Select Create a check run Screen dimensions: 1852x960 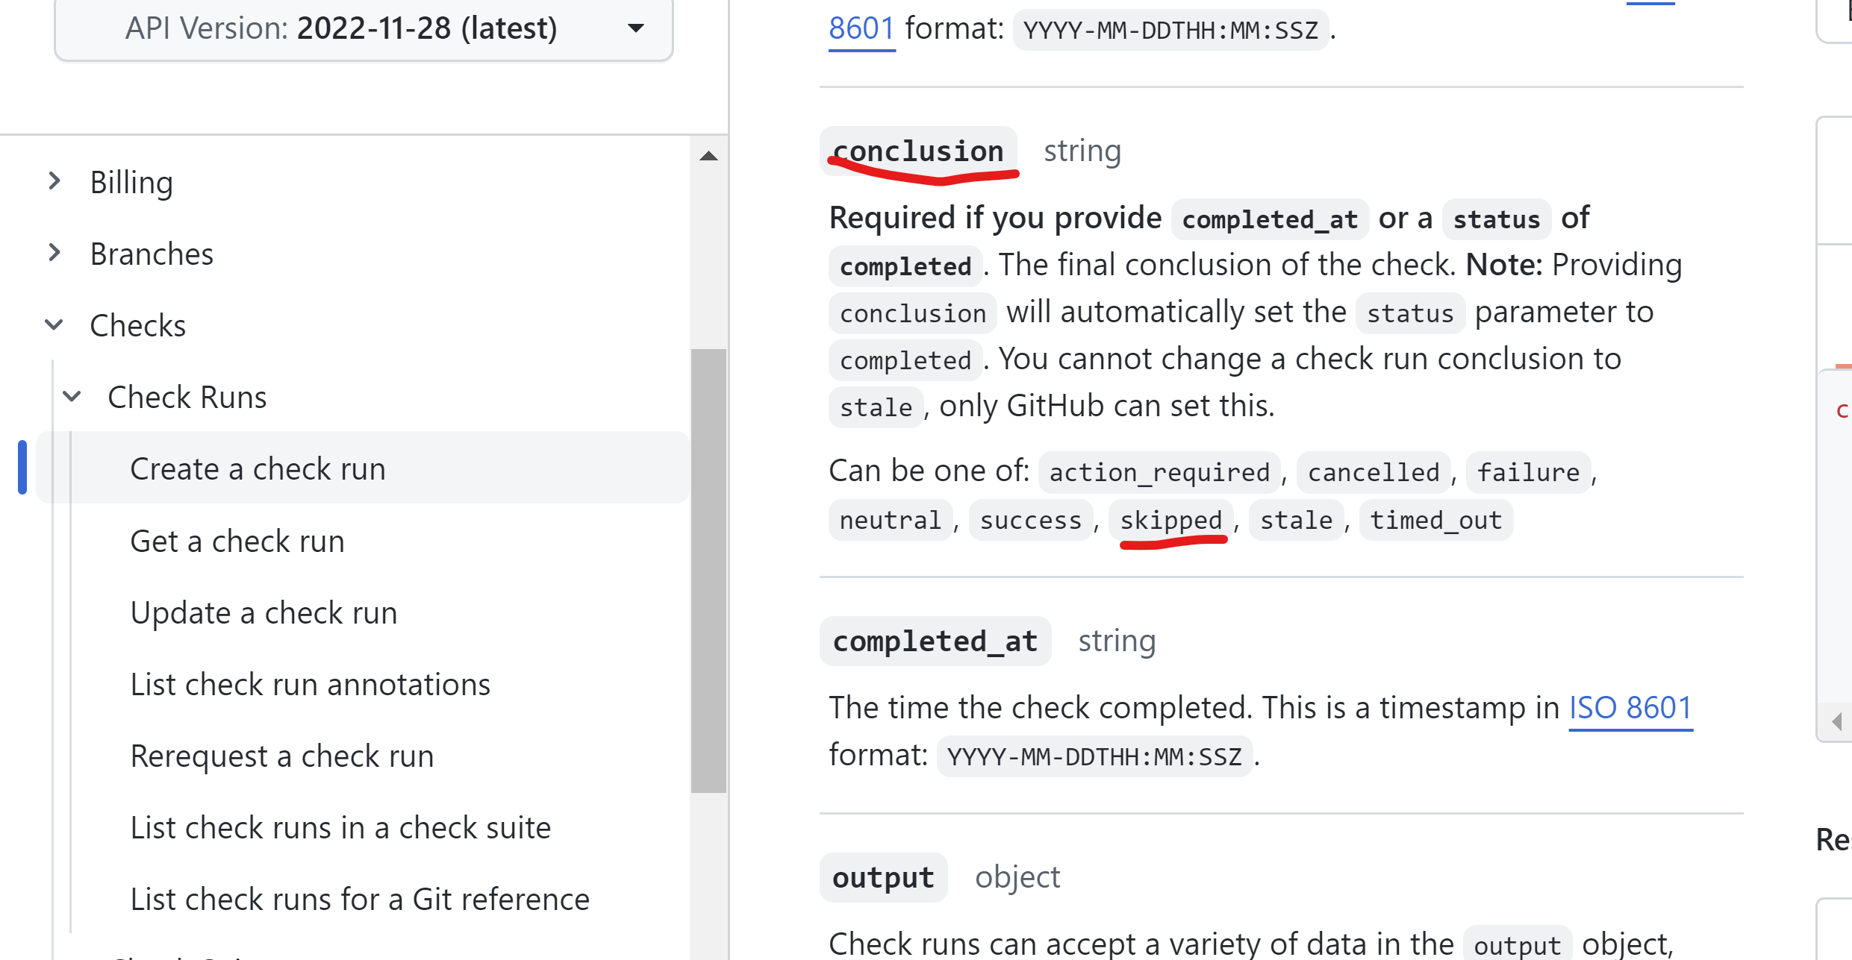(x=258, y=468)
